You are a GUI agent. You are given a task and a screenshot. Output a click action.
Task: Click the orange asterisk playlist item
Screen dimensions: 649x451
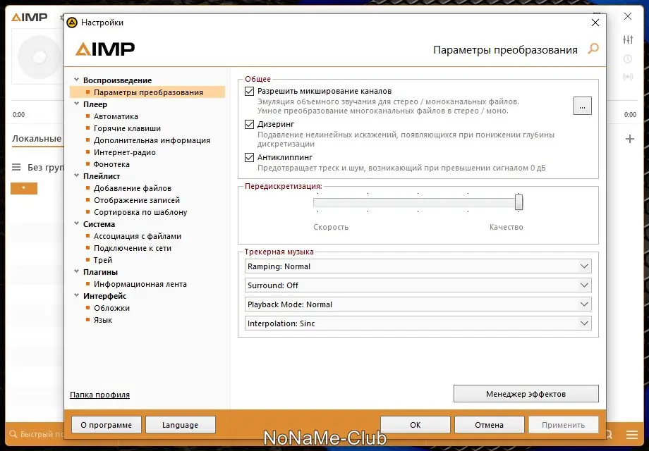(24, 188)
